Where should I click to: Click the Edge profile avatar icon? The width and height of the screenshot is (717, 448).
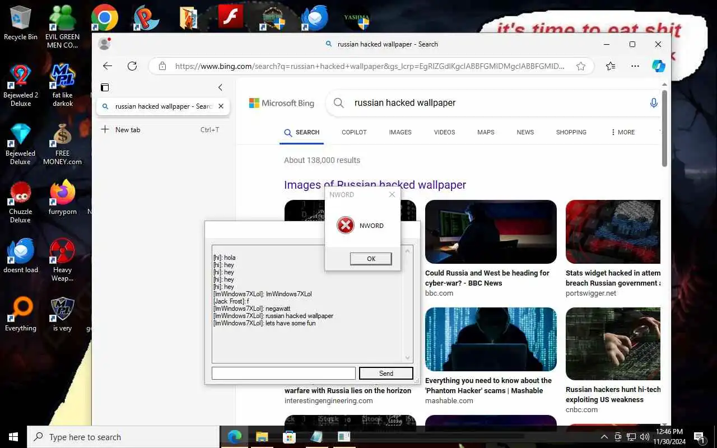tap(104, 44)
